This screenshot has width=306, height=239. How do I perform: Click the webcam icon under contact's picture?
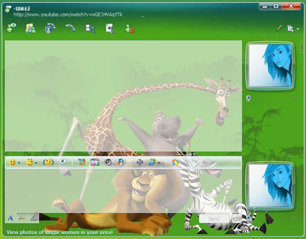click(249, 98)
